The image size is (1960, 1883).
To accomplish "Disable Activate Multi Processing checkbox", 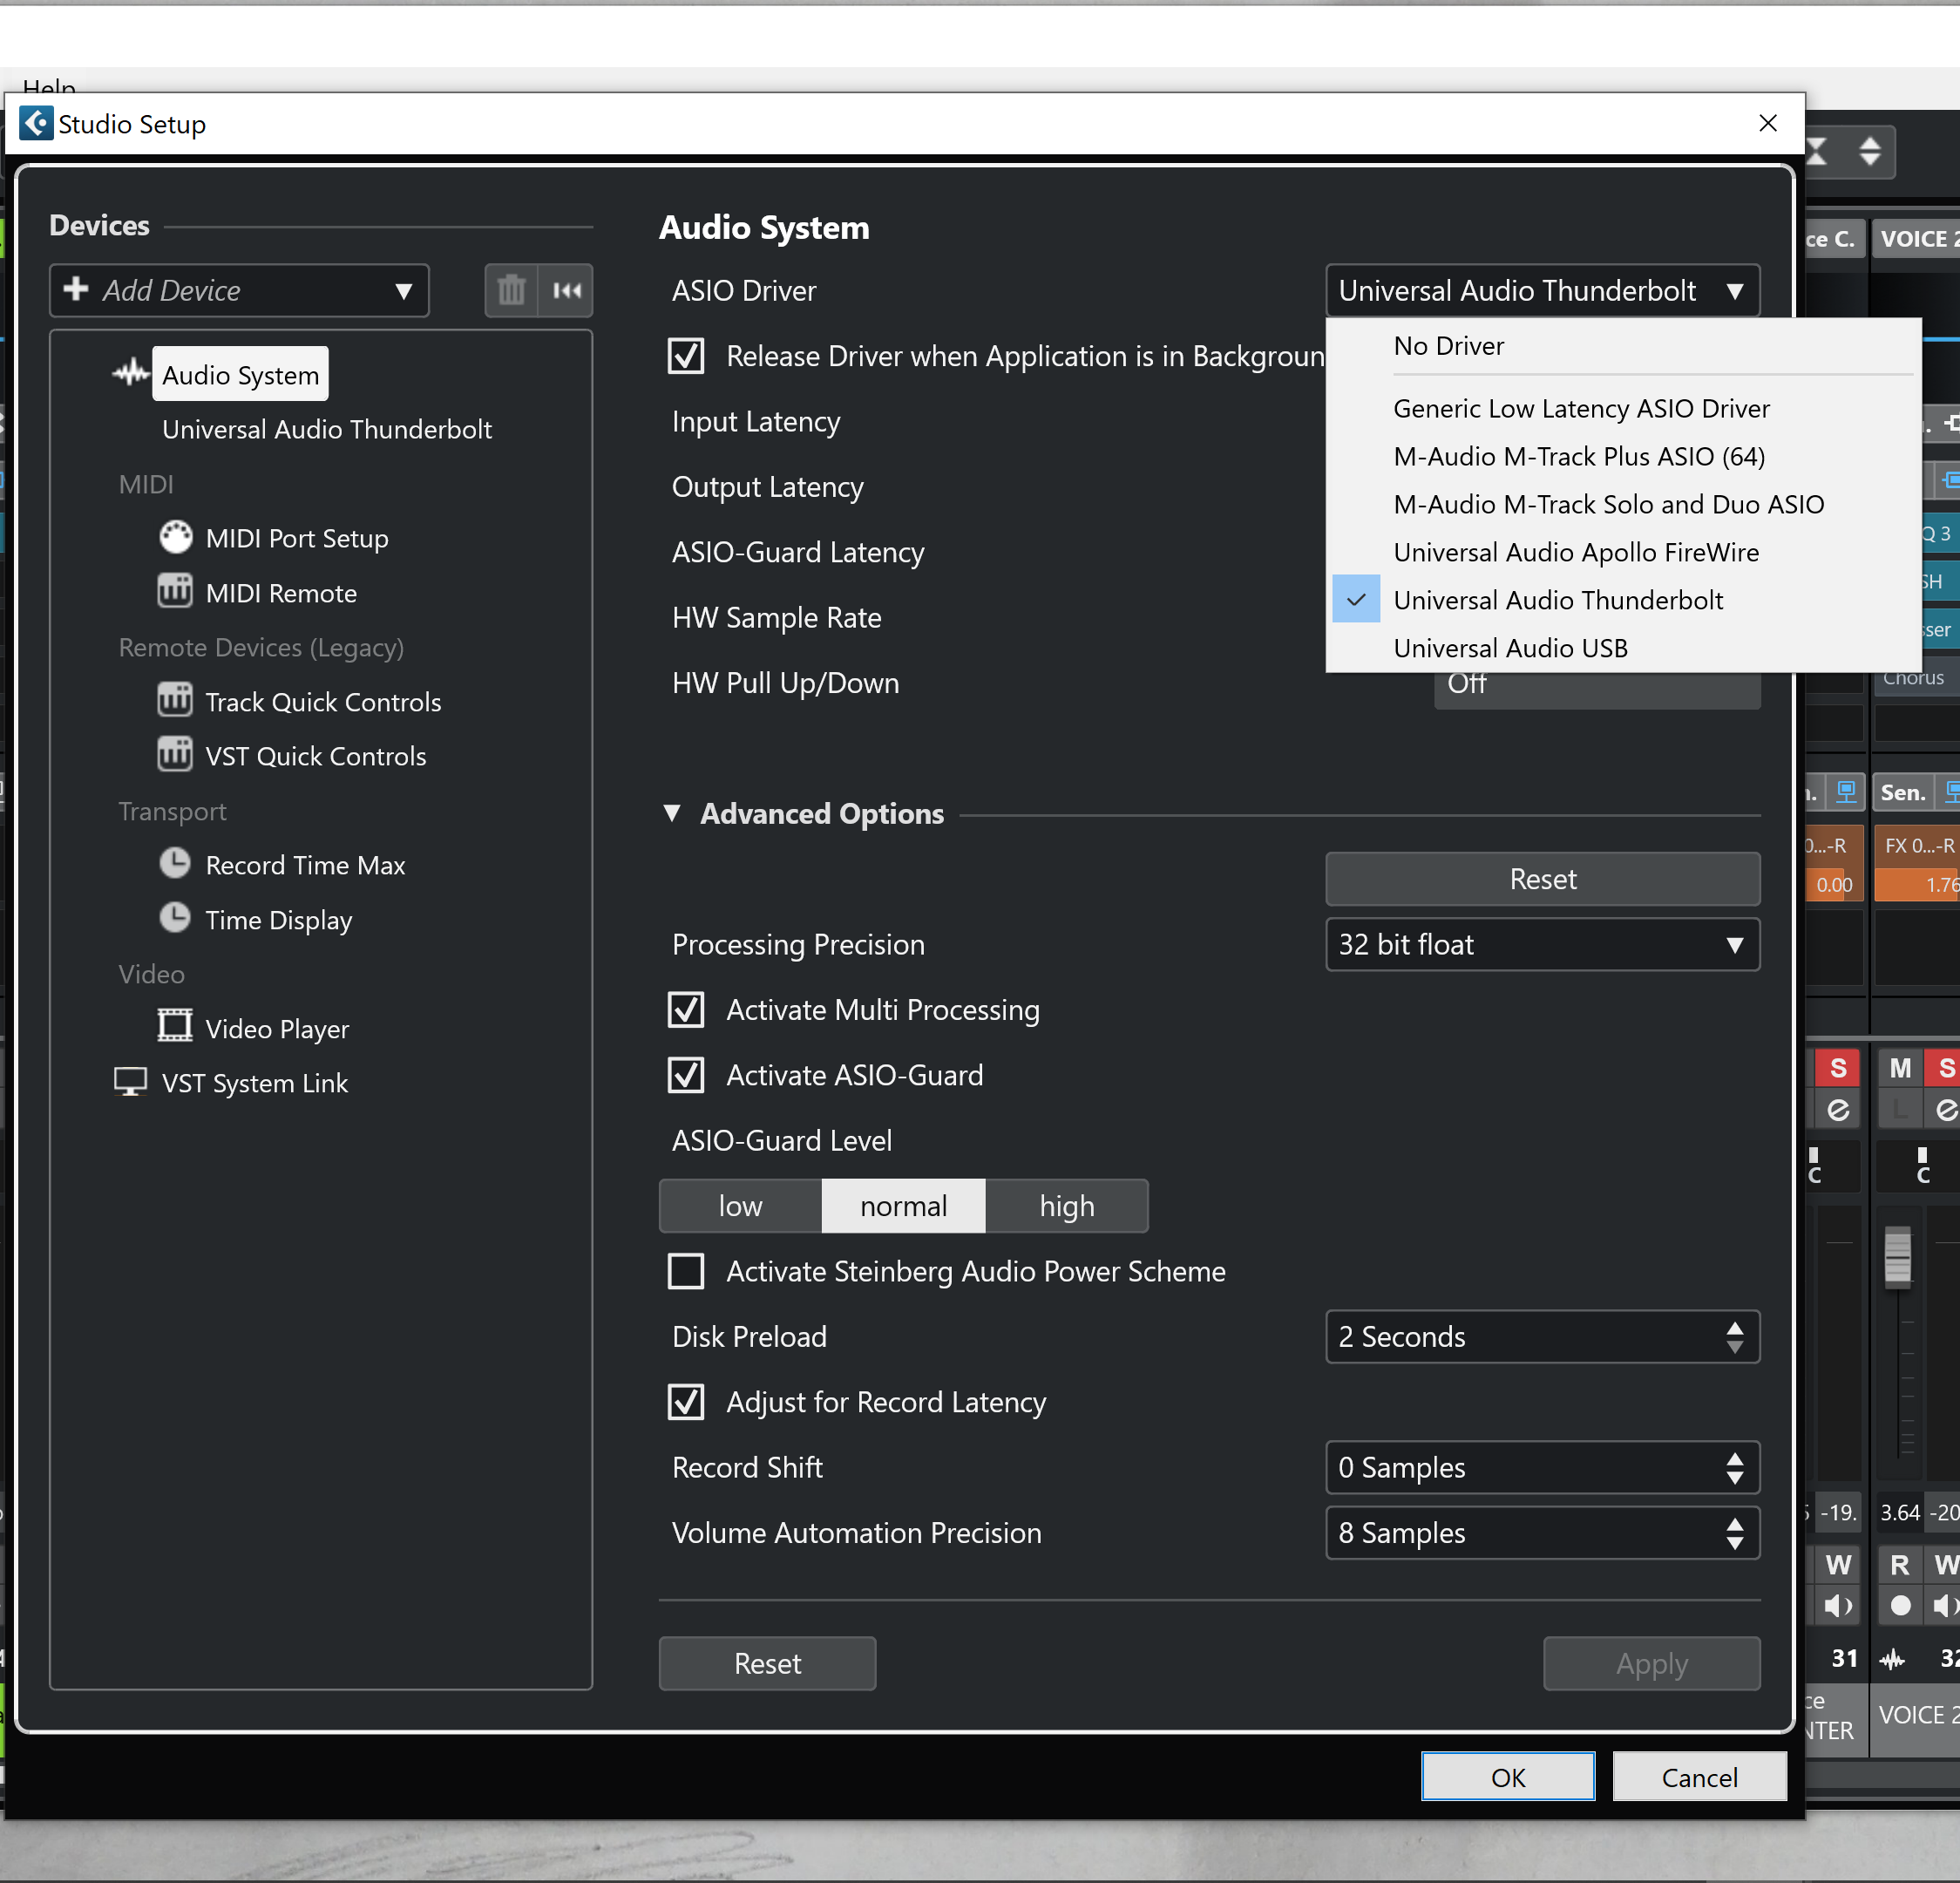I will click(x=686, y=1009).
